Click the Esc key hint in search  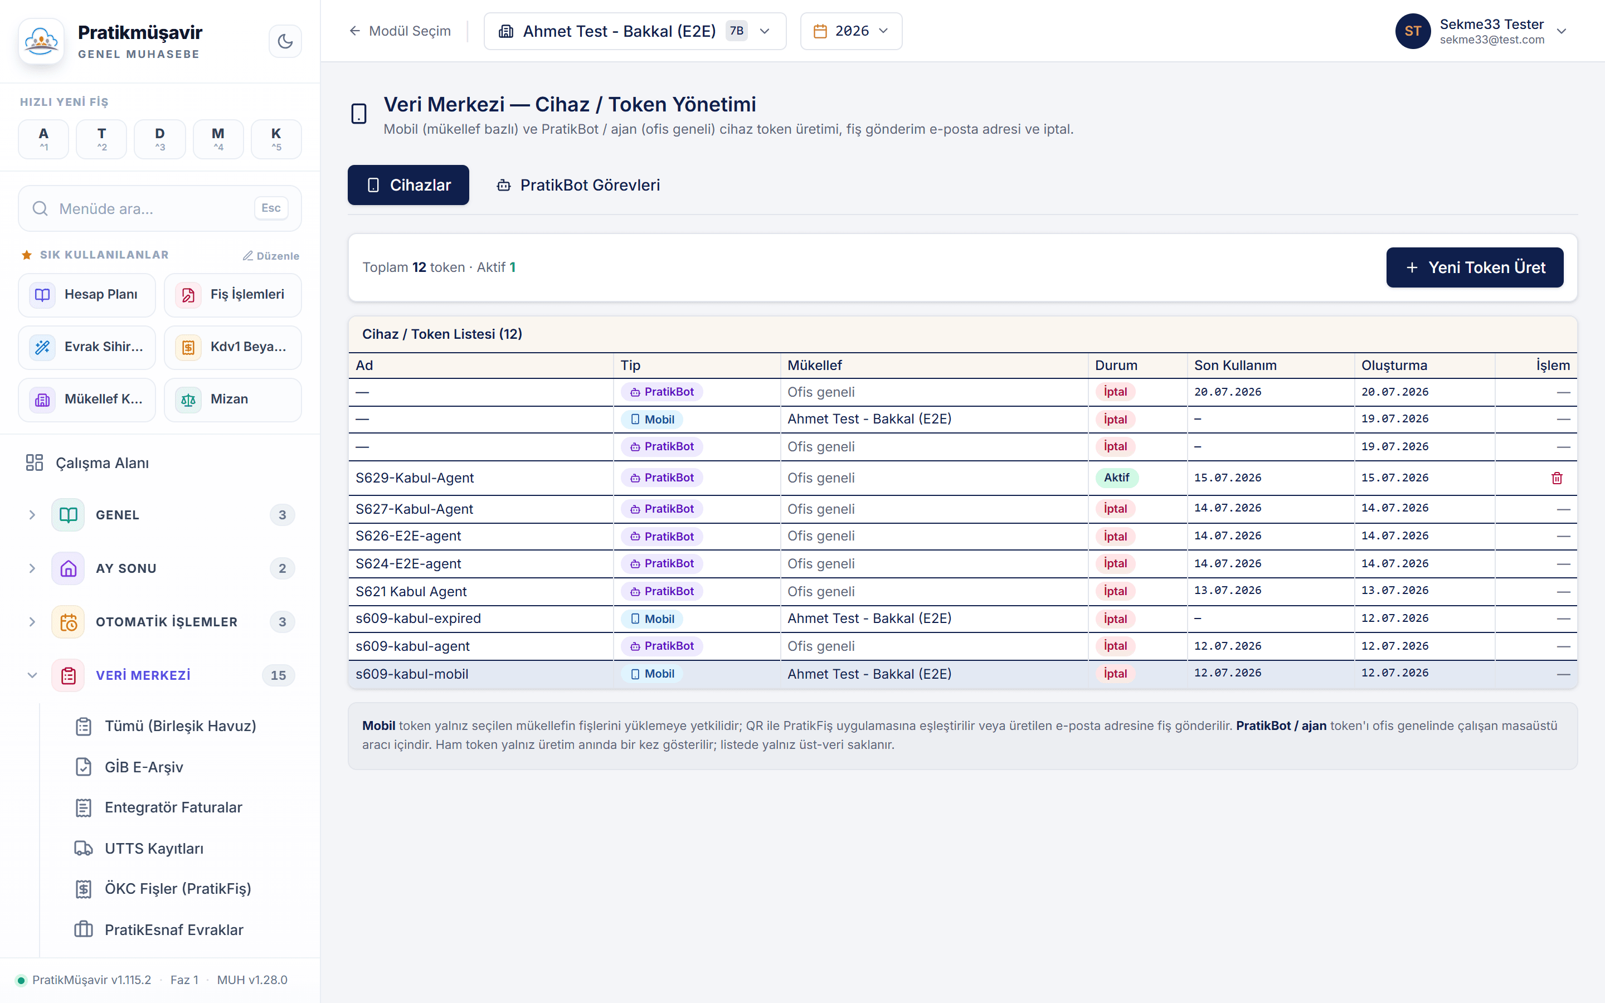click(271, 208)
